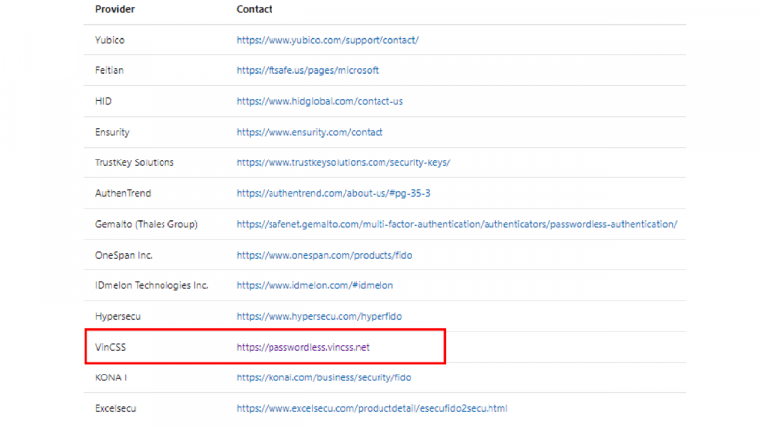Image resolution: width=761 pixels, height=428 pixels.
Task: Select the IDmelon Technologies Inc. cell
Action: click(151, 285)
